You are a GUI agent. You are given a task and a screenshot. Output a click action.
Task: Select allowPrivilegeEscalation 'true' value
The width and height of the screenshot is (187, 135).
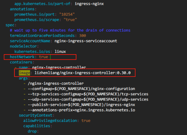point(86,121)
